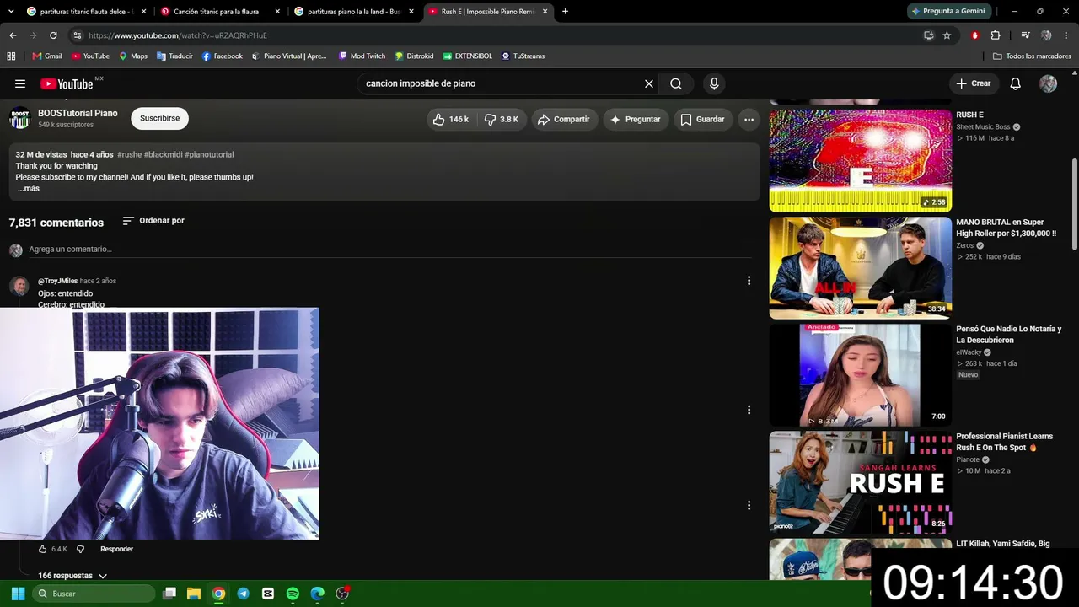The width and height of the screenshot is (1079, 607).
Task: Subscribe to BOOSTutorial Piano channel
Action: click(159, 119)
